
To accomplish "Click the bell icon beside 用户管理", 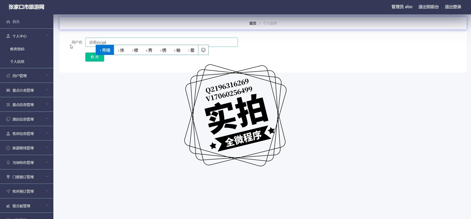I will [8, 76].
